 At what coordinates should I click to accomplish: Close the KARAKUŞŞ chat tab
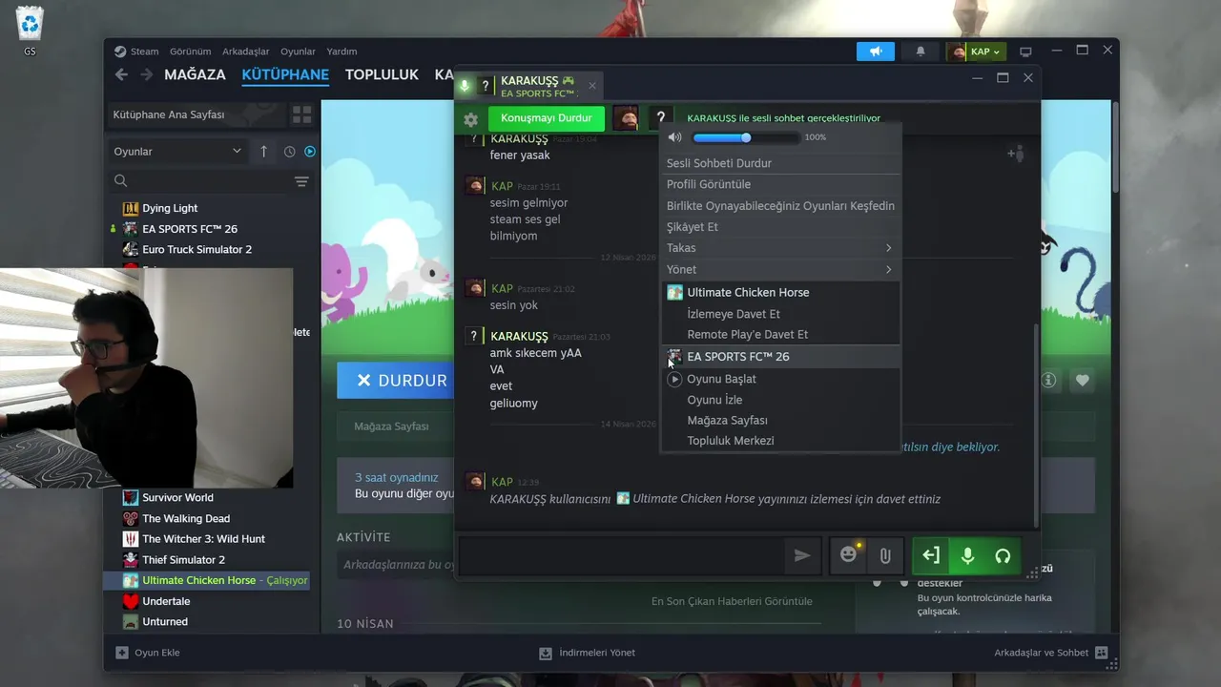pyautogui.click(x=591, y=86)
